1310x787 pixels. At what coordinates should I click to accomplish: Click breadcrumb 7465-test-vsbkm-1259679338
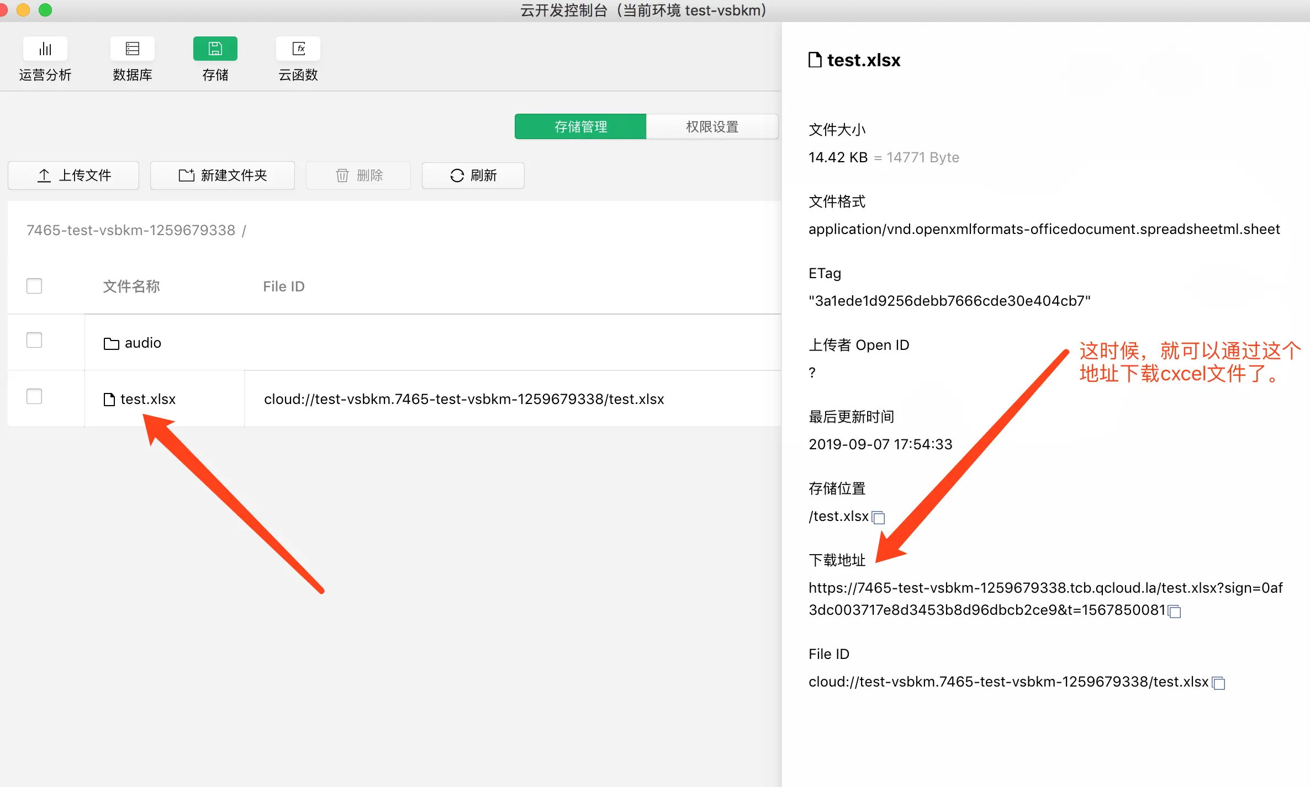click(131, 230)
